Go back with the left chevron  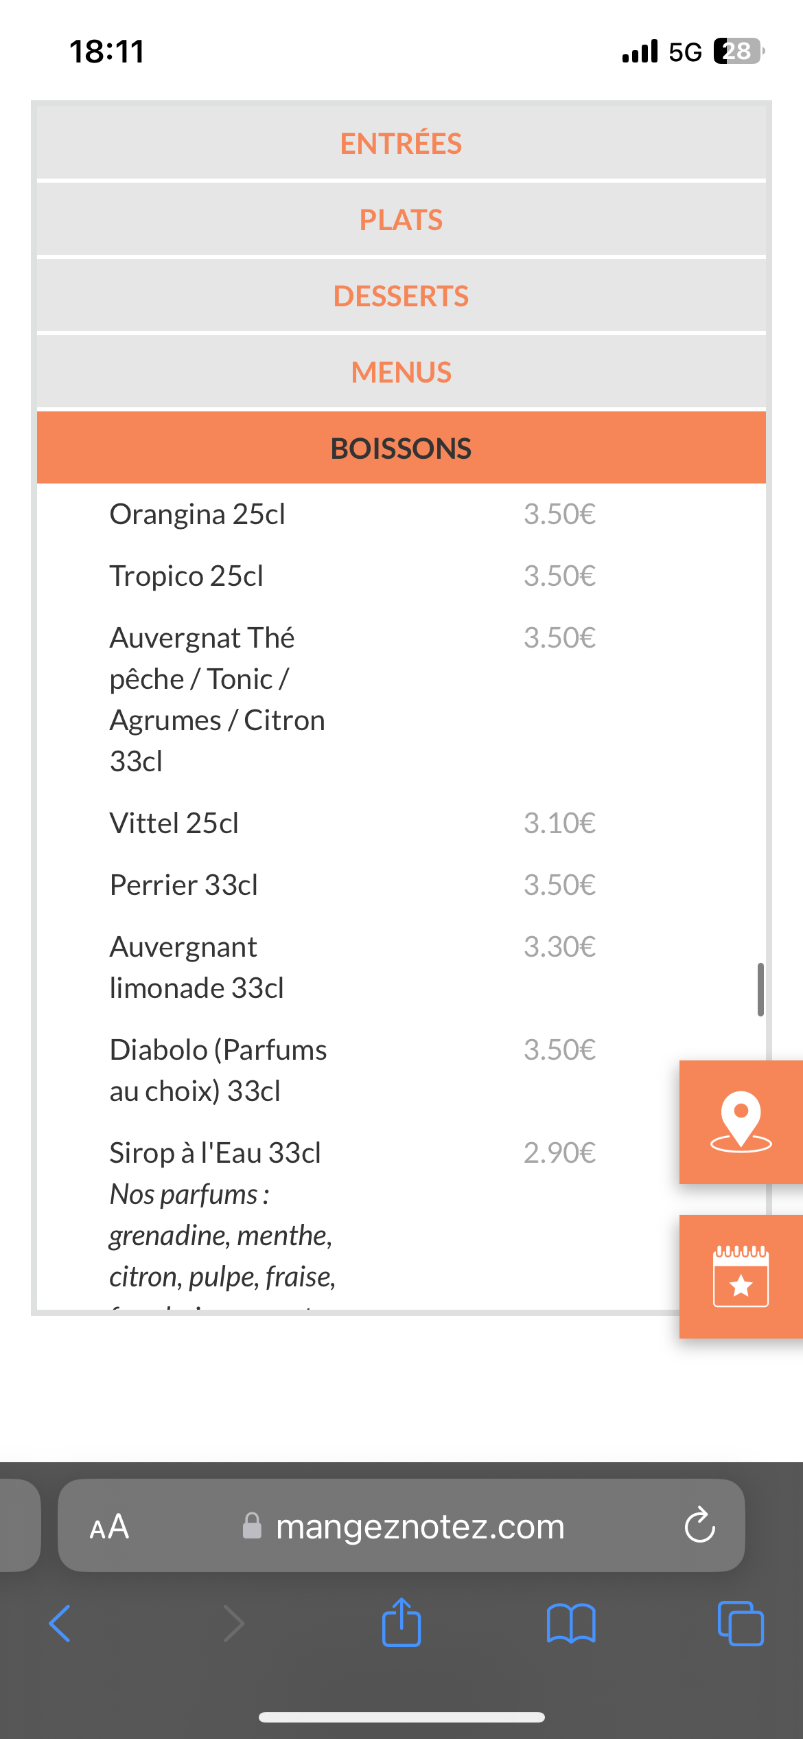click(60, 1624)
